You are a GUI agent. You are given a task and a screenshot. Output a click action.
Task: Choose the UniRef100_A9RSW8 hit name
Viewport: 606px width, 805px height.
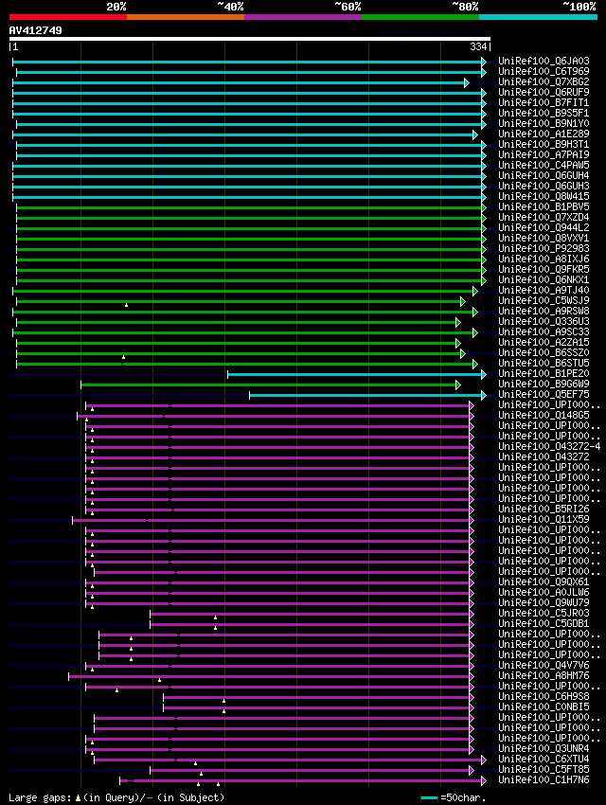[544, 312]
